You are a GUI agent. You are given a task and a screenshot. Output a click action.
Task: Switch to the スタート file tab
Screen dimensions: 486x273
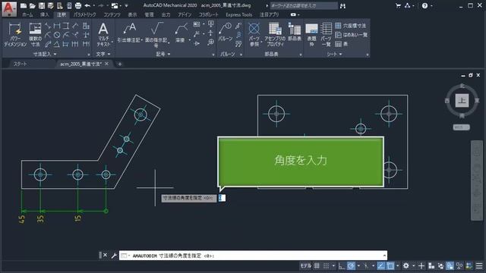[21, 64]
